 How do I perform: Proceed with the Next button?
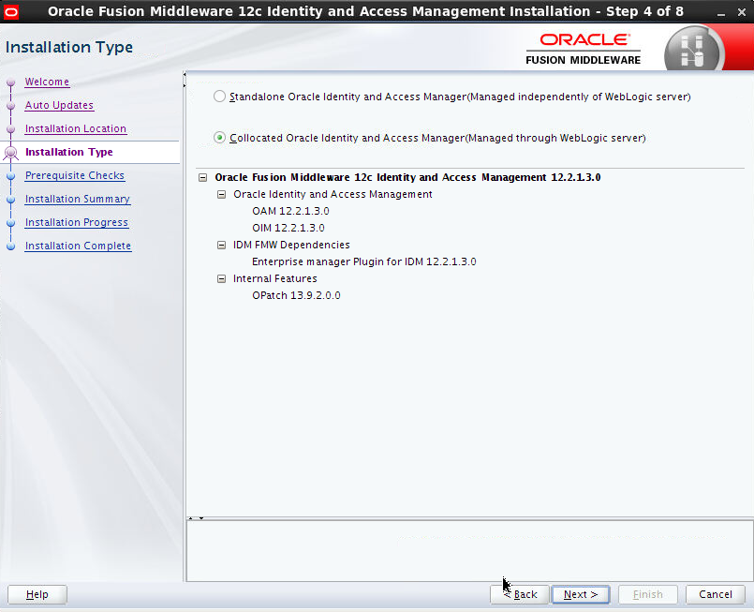point(581,595)
